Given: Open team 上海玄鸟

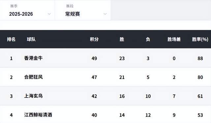Looking at the screenshot, I should 33,96.
